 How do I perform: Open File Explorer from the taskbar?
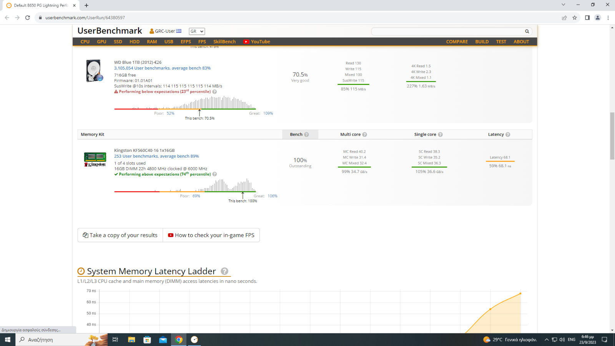pos(131,339)
